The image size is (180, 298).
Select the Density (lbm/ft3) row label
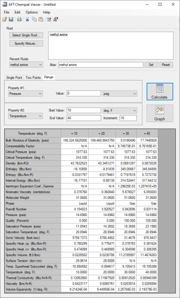click(33, 163)
